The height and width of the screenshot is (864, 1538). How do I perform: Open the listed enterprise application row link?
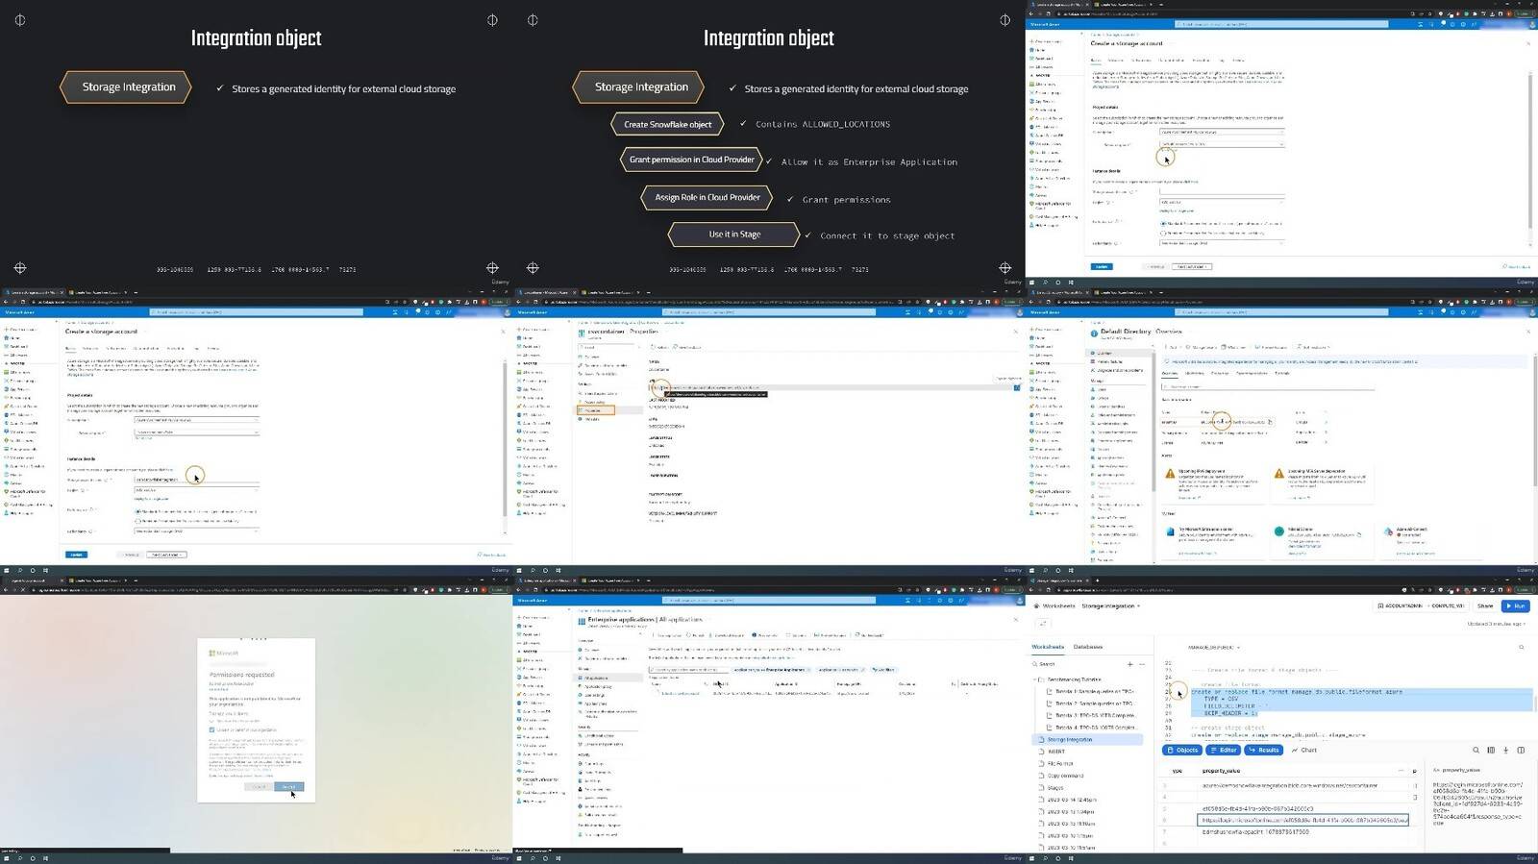681,694
